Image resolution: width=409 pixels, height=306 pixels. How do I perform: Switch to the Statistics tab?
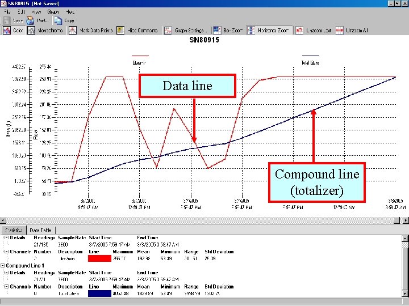pos(14,230)
